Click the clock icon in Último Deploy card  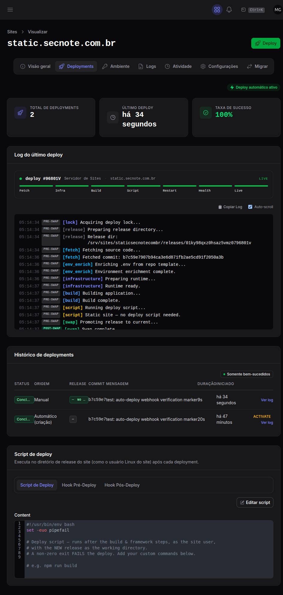[x=113, y=117]
